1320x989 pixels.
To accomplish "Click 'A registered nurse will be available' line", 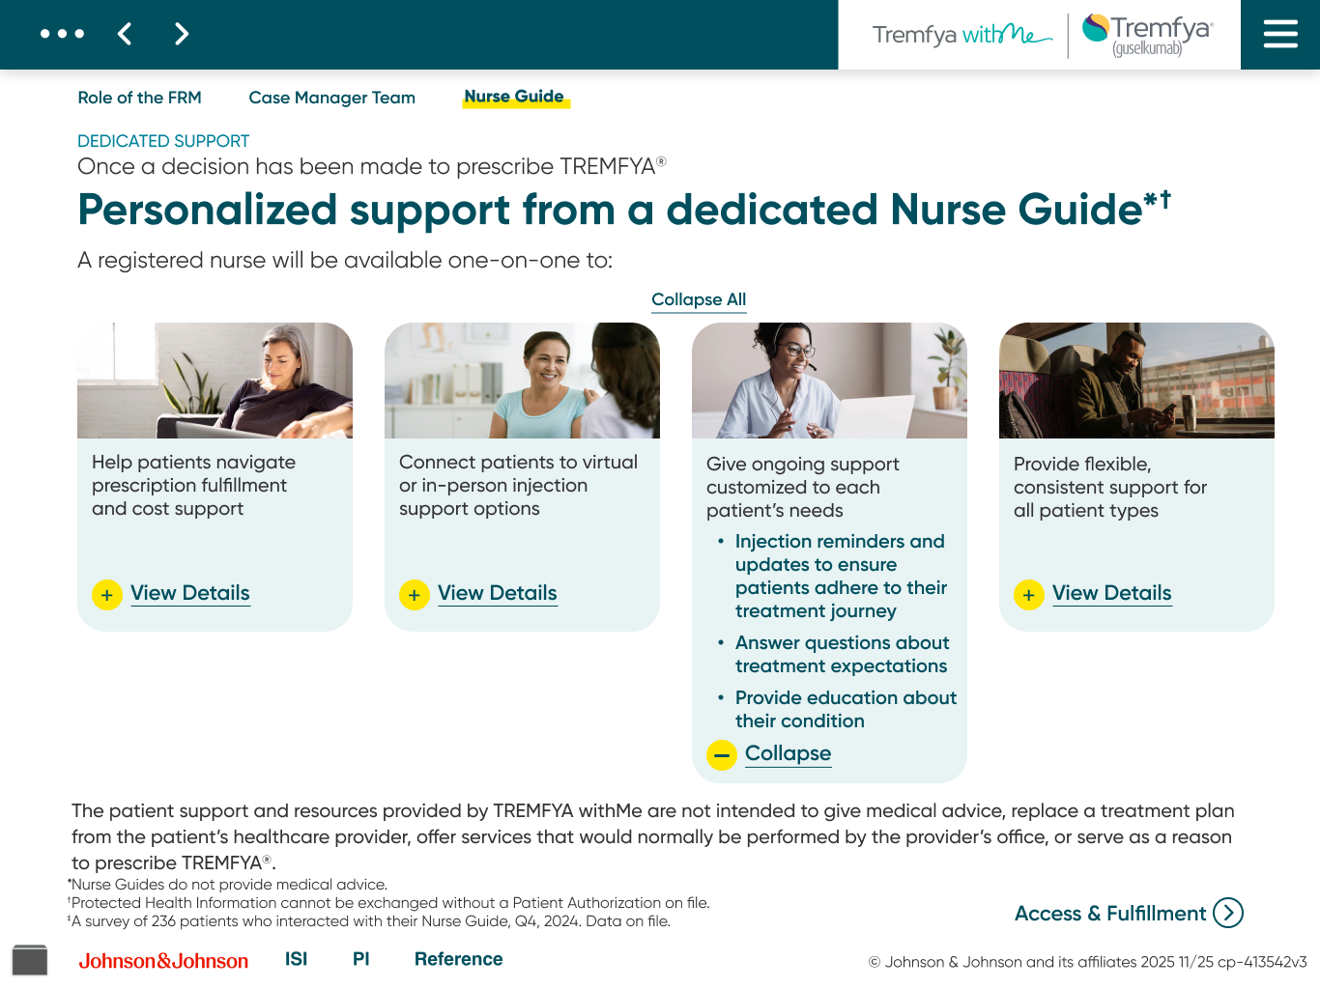I will click(x=345, y=261).
